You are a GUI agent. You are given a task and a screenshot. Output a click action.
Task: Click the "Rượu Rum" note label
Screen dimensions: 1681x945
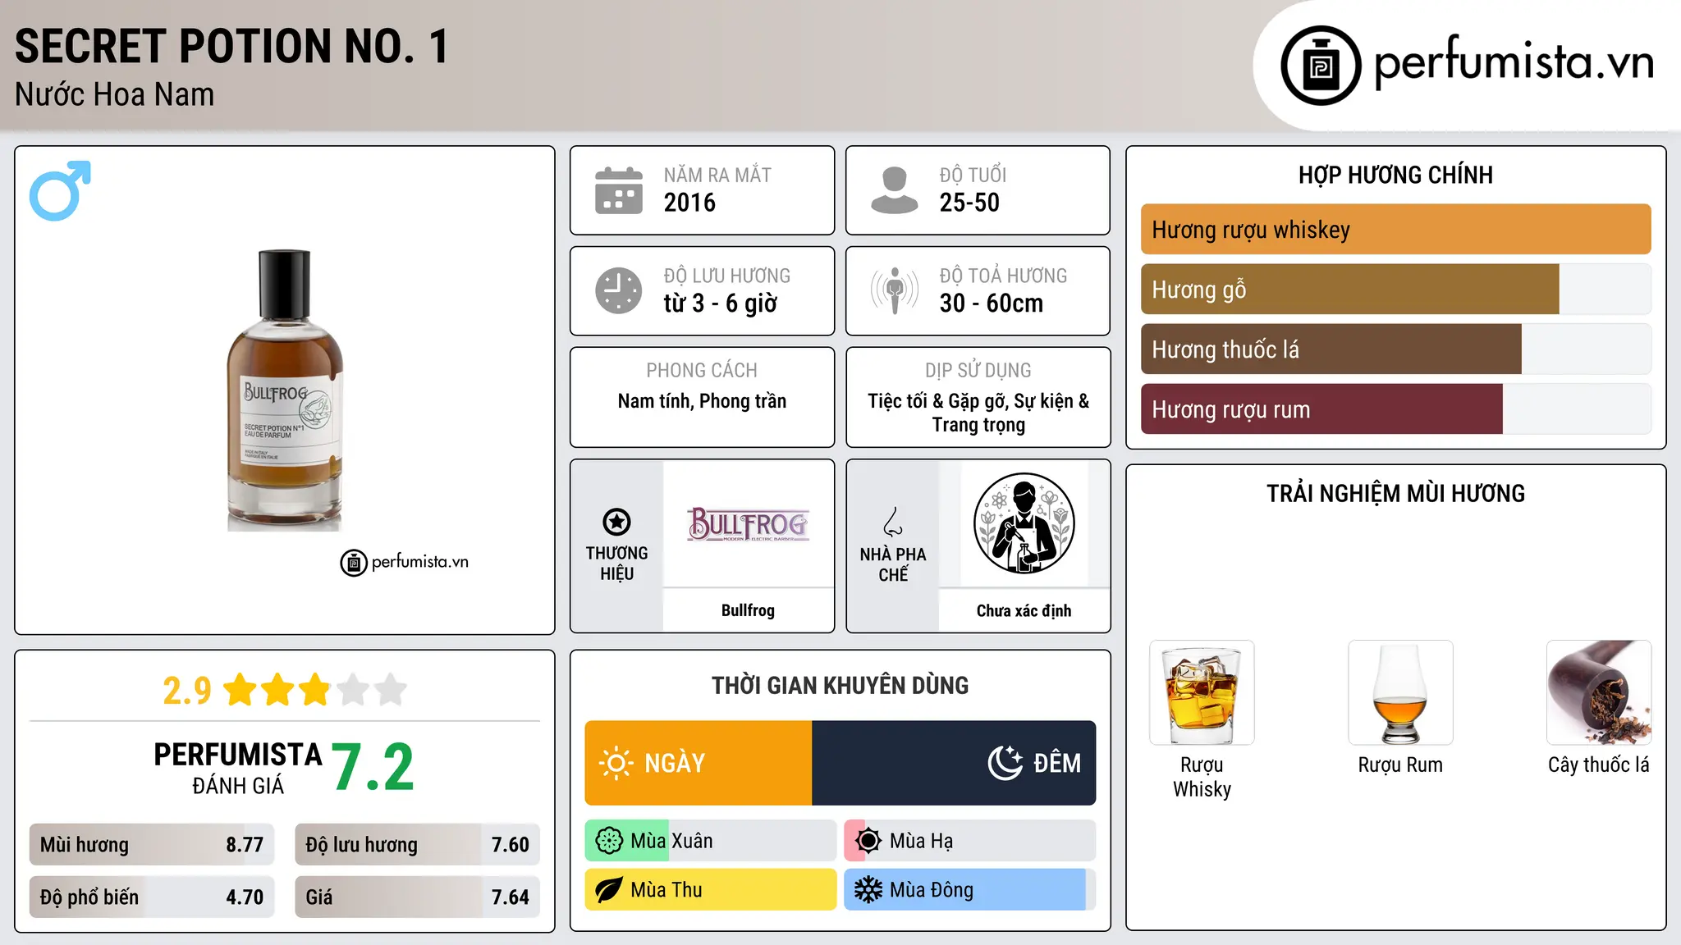point(1400,765)
